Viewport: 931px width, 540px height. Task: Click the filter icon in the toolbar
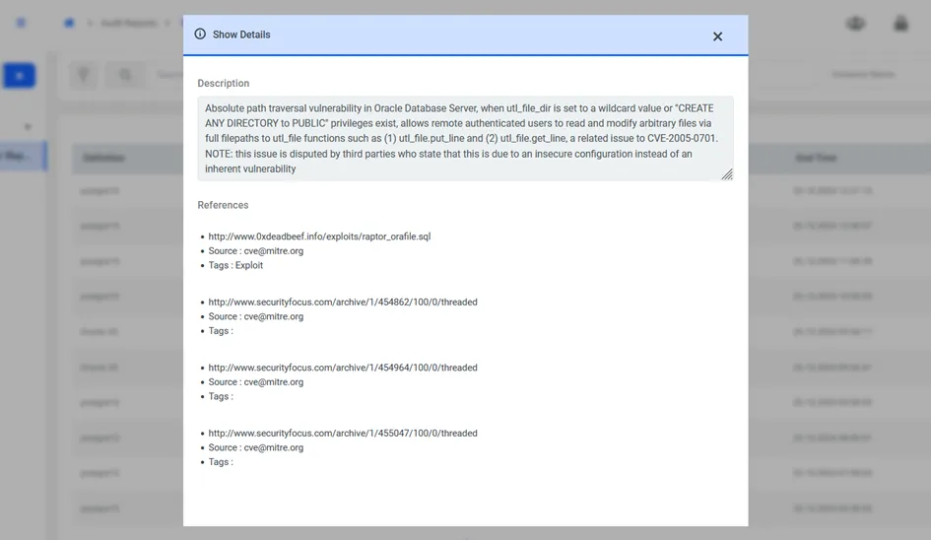84,75
